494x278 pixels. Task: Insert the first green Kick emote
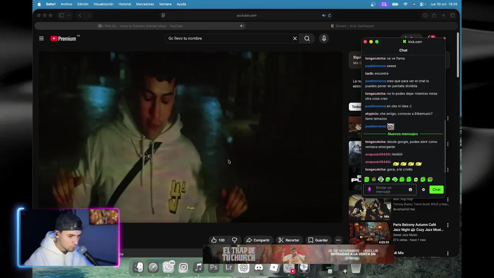pos(367,180)
